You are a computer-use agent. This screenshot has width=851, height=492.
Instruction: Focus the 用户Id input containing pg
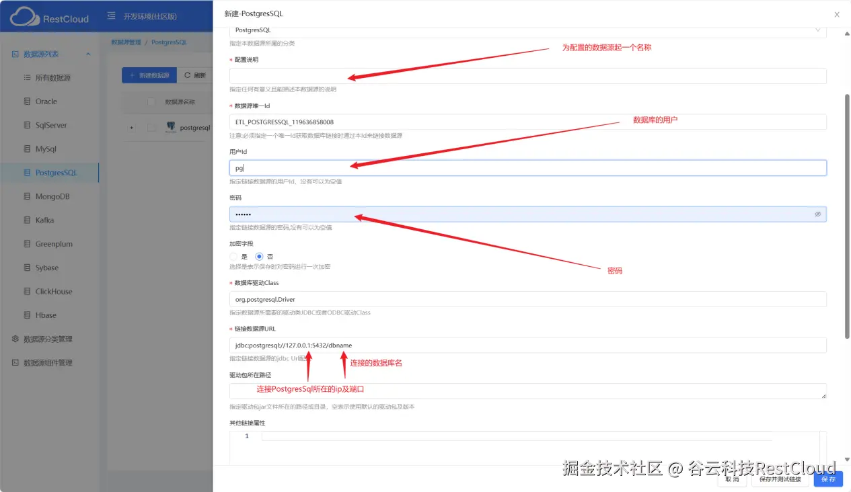[x=528, y=168]
